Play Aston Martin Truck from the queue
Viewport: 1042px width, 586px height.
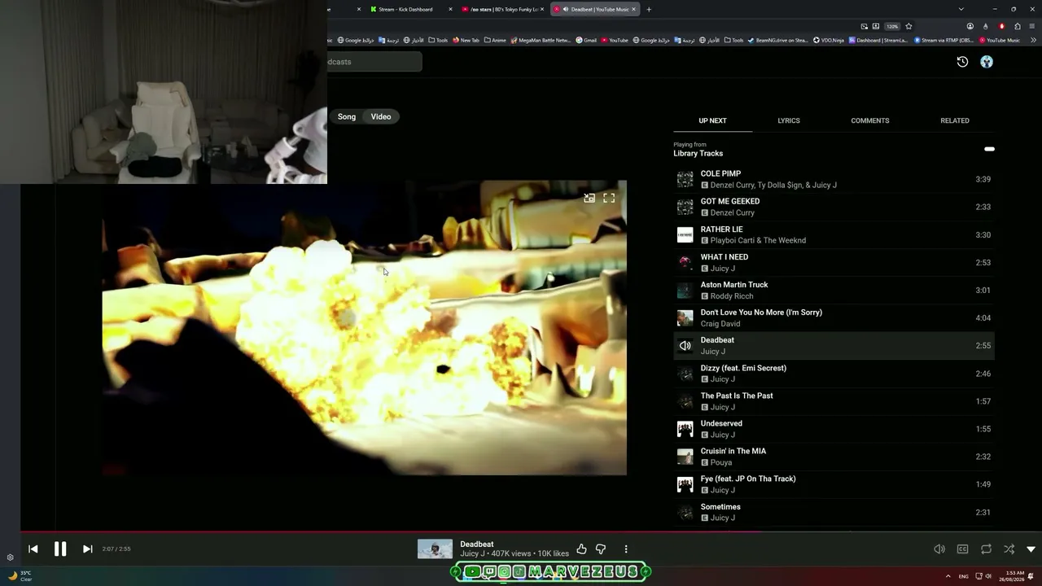click(x=834, y=290)
